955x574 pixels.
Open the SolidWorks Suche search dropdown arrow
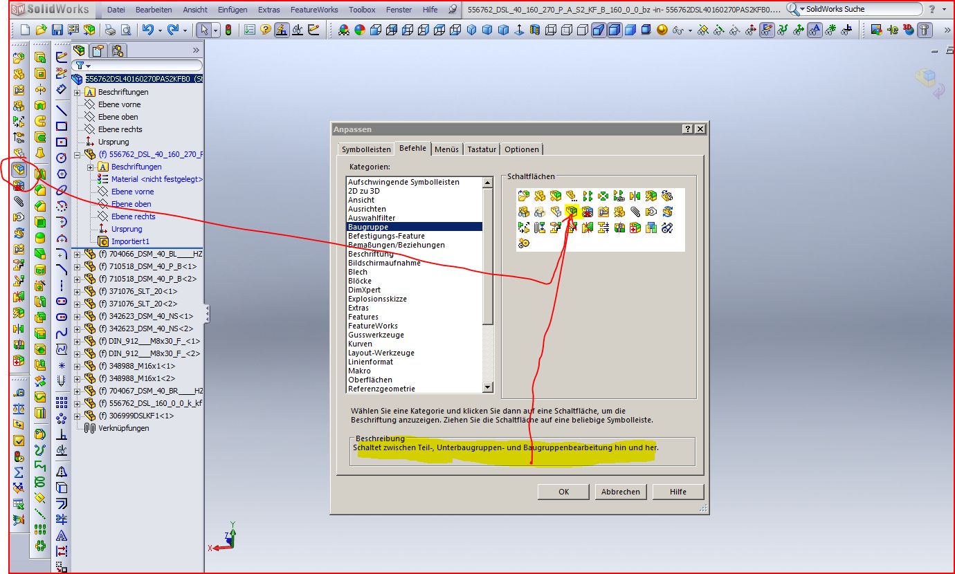pos(802,10)
